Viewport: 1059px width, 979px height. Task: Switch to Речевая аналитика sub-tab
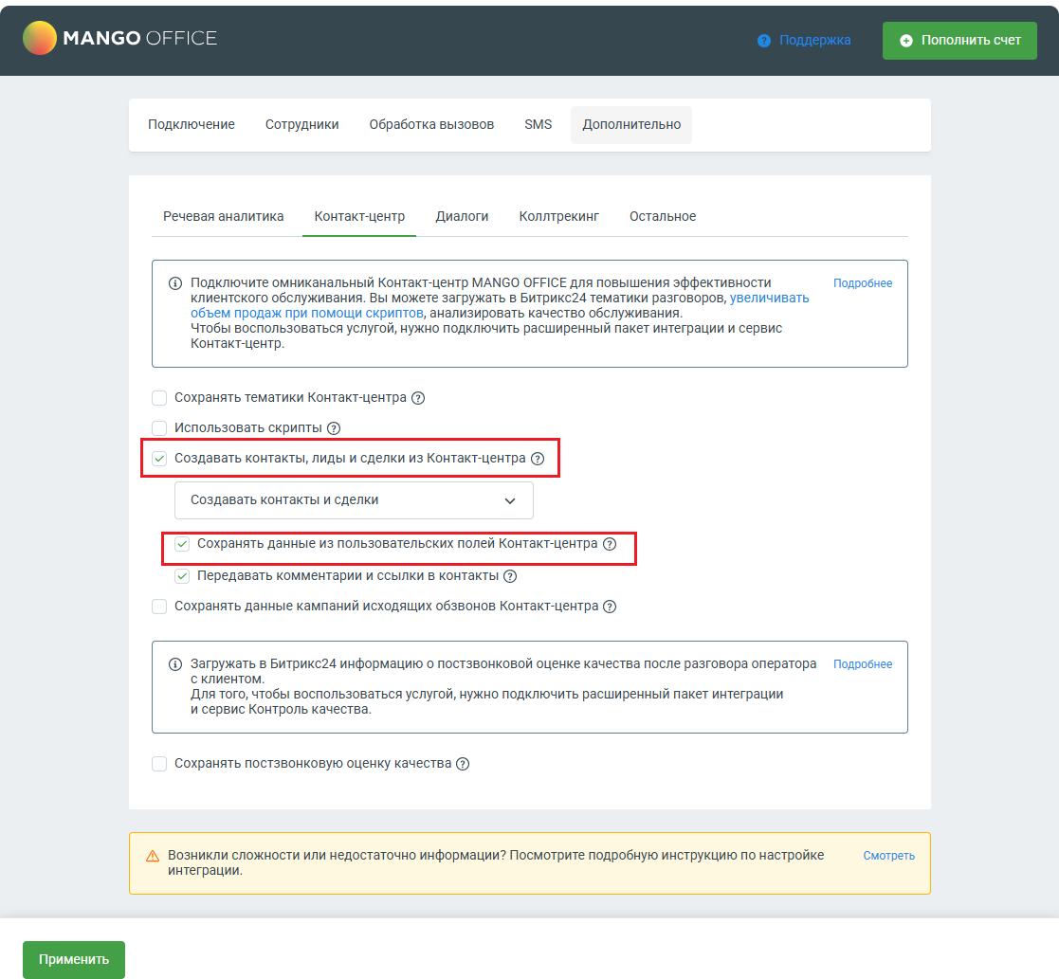[223, 217]
